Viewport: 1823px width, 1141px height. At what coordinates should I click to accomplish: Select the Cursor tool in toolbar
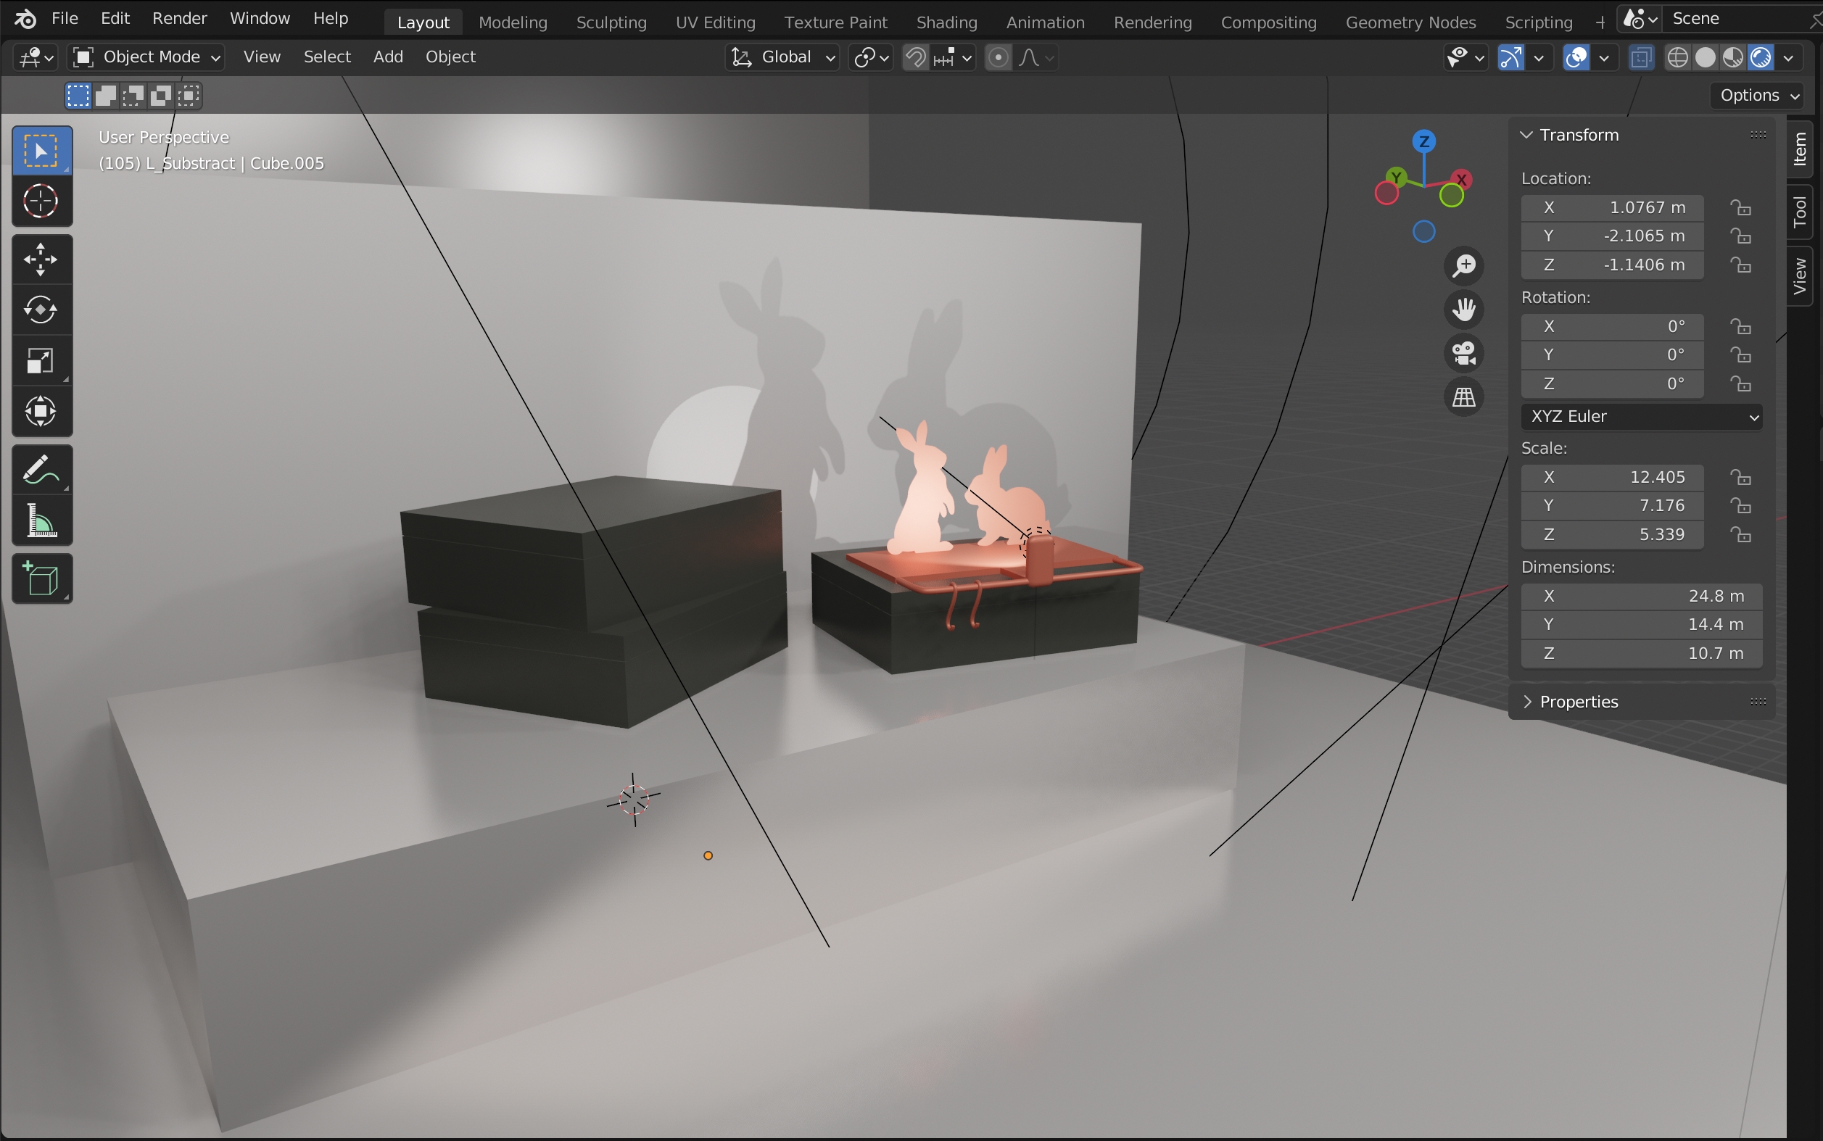[x=41, y=202]
